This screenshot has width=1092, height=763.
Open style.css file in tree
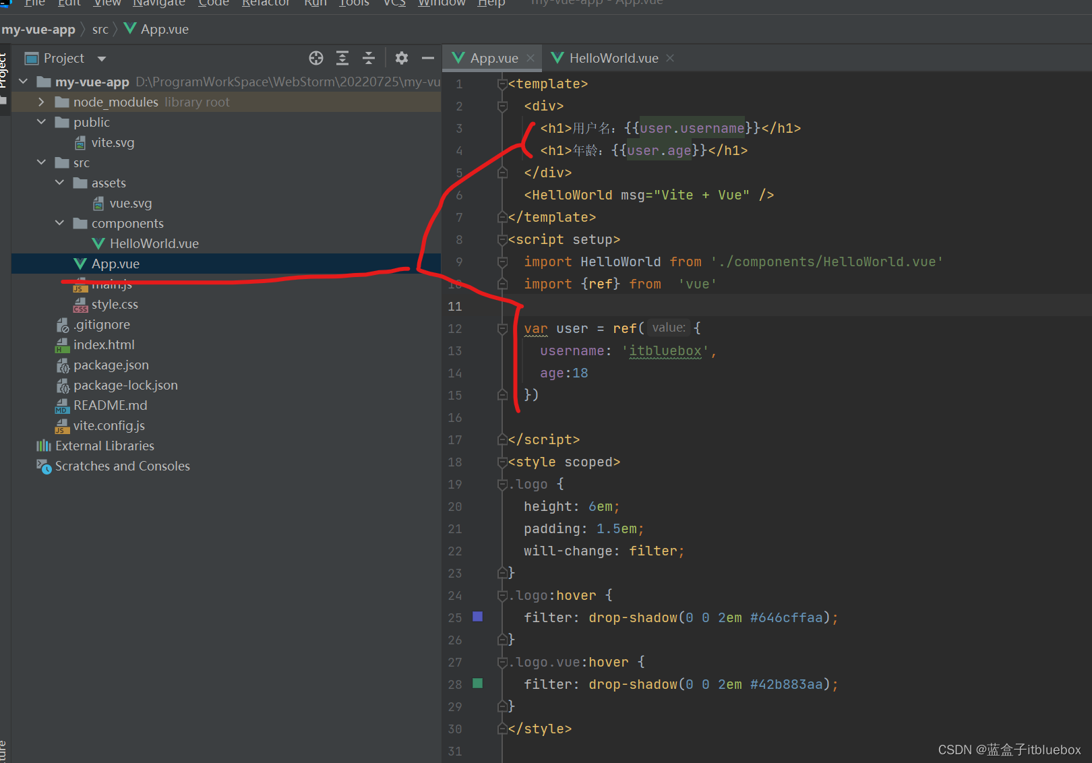pos(115,304)
